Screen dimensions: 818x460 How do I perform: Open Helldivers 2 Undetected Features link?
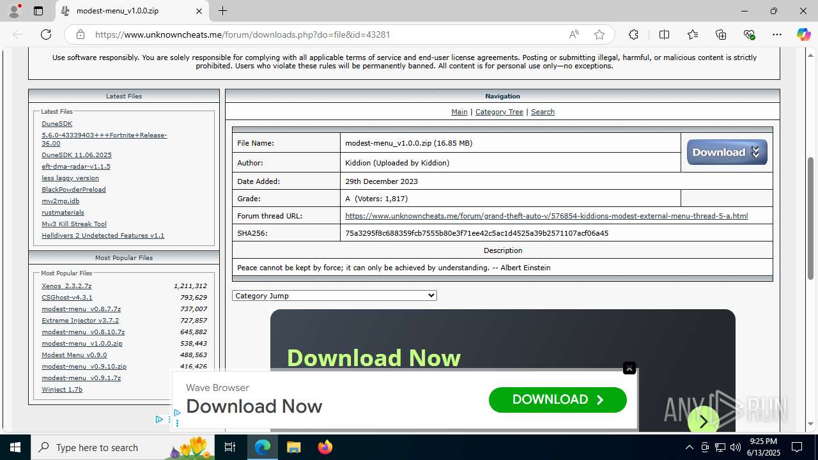(x=103, y=235)
